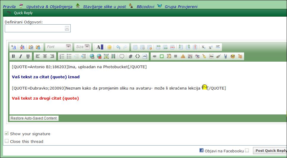Click the waving smiley in editor text
The width and height of the screenshot is (287, 158).
click(x=204, y=87)
